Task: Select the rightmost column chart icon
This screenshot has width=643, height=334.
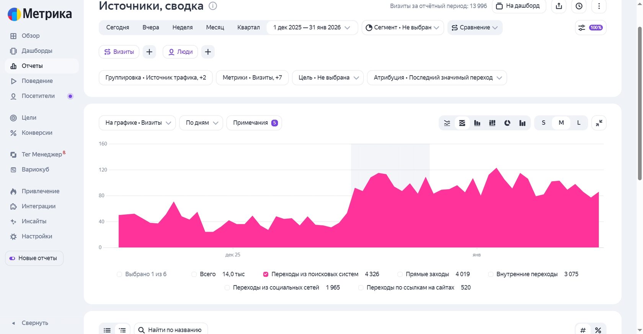Action: coord(522,123)
